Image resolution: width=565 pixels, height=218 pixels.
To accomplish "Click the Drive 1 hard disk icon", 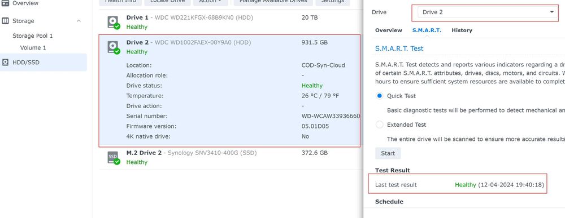I will click(x=114, y=23).
